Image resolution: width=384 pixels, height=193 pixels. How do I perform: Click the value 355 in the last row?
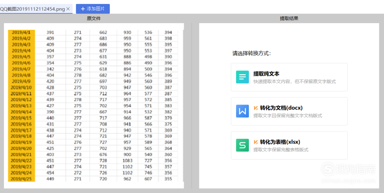[x=168, y=179]
